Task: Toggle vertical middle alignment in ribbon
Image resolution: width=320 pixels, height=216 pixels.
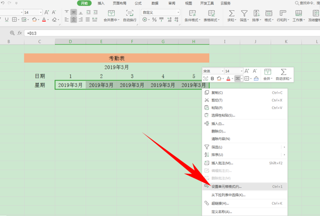Action: pos(73,12)
